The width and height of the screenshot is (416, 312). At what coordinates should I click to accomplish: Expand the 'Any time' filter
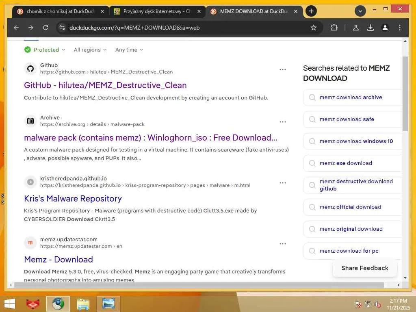[x=129, y=50]
